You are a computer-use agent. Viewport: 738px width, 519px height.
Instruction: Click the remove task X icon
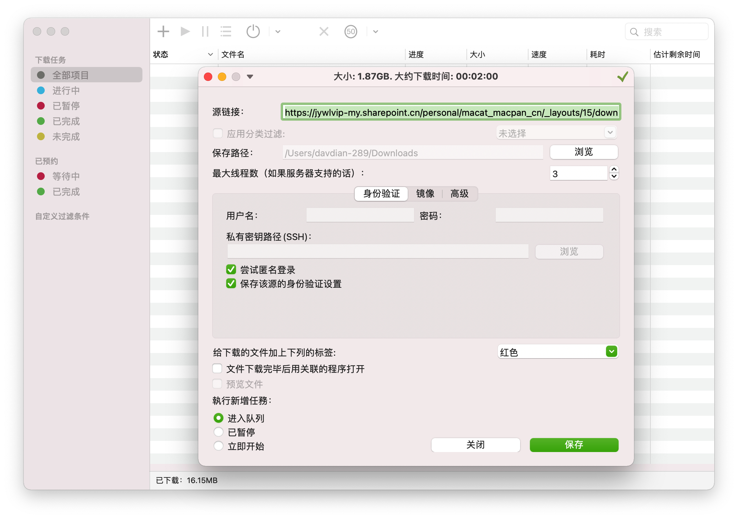click(324, 32)
